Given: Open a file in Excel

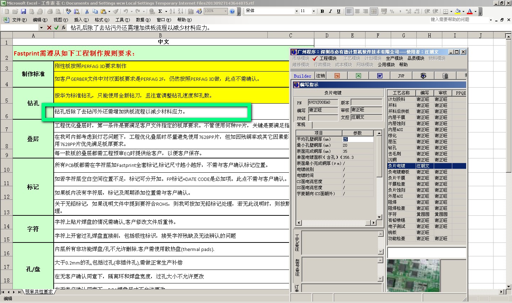Looking at the screenshot, I should (x=15, y=11).
